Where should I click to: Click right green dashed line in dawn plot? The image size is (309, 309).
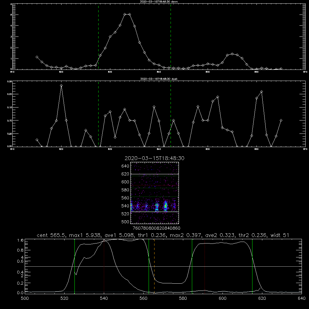click(x=171, y=36)
